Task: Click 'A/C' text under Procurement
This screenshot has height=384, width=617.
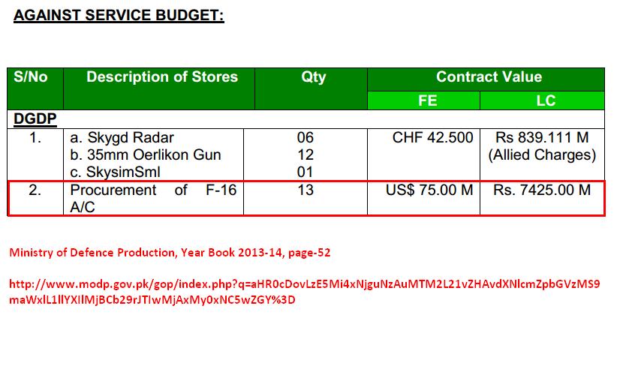Action: tap(83, 207)
